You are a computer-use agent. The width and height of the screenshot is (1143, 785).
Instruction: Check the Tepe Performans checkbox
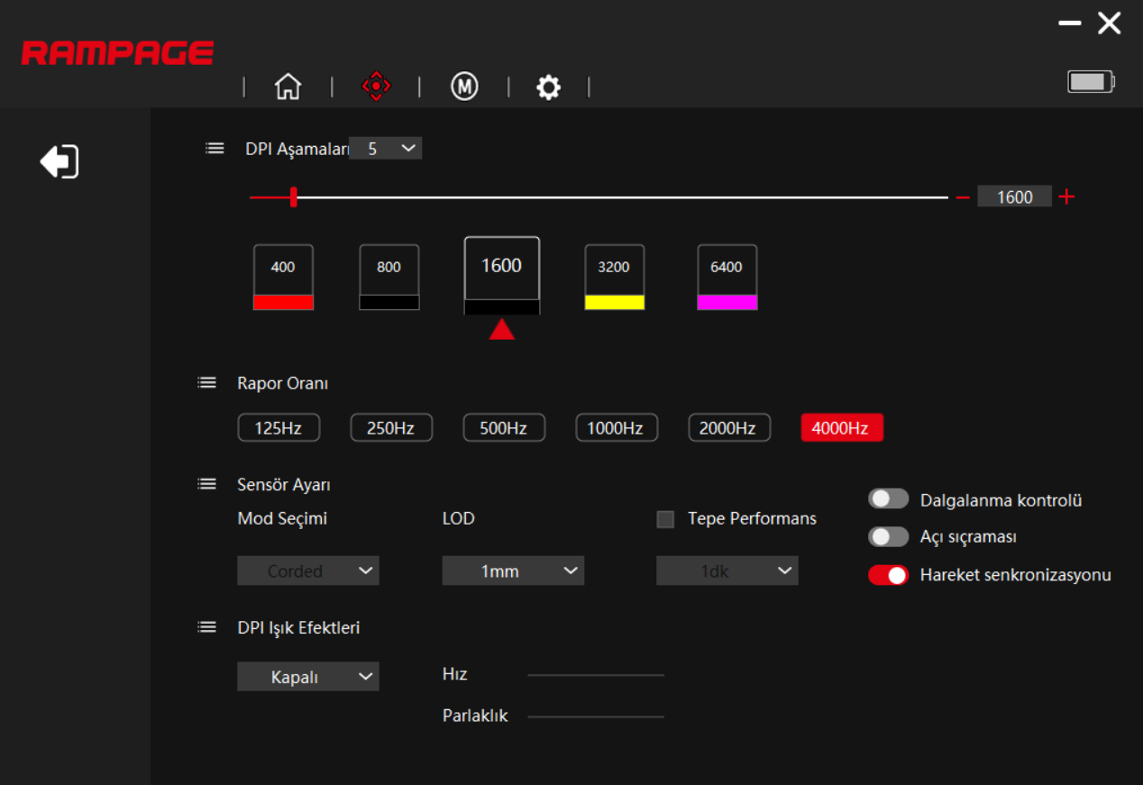pyautogui.click(x=665, y=518)
